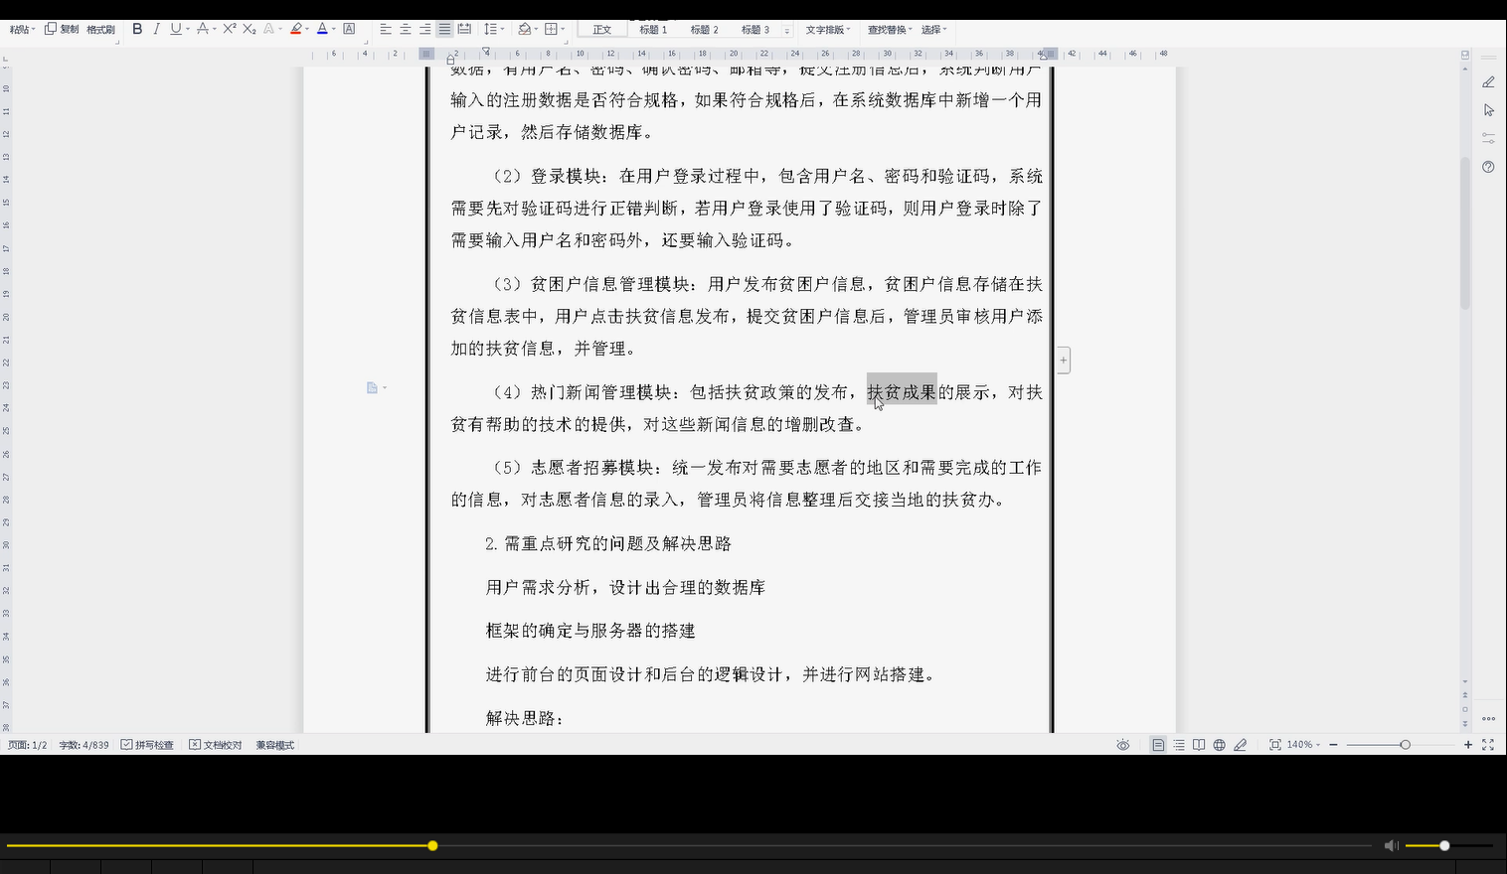Select the Format Painter tool

point(99,28)
